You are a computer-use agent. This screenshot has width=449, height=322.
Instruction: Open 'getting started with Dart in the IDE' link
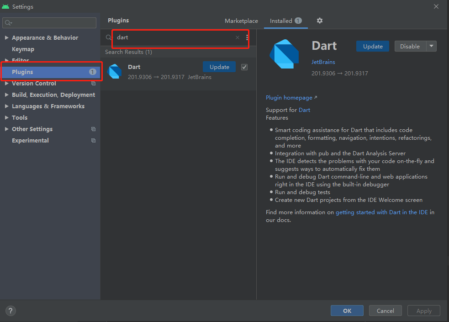click(x=382, y=212)
